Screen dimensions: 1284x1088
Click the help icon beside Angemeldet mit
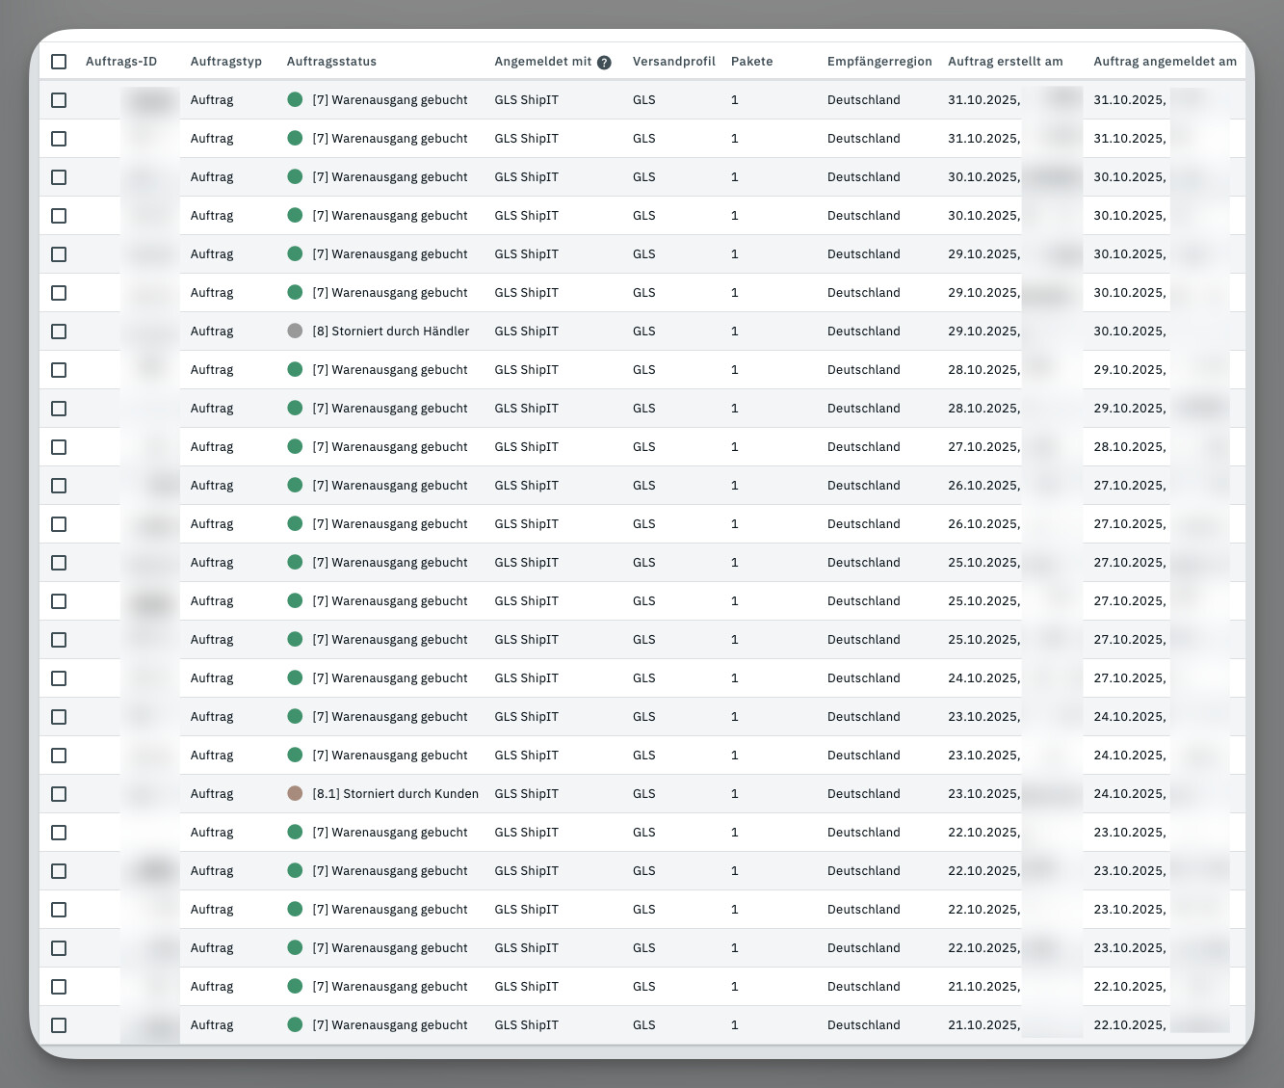[604, 63]
